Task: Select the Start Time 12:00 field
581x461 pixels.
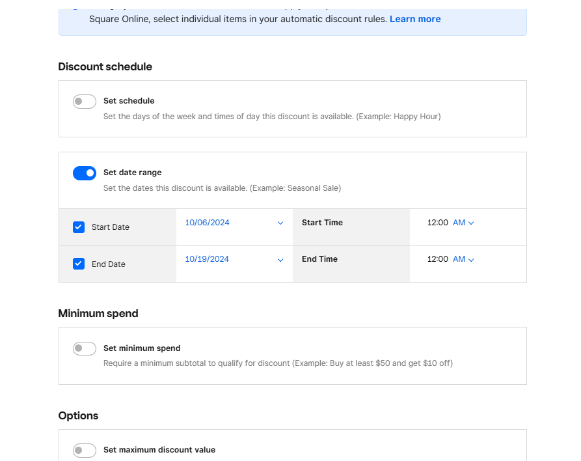Action: click(x=437, y=223)
